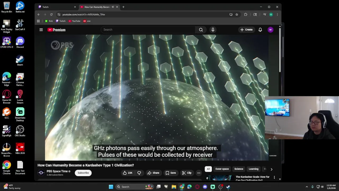The height and width of the screenshot is (191, 339).
Task: Open Discord desktop shortcut
Action: pyautogui.click(x=20, y=42)
